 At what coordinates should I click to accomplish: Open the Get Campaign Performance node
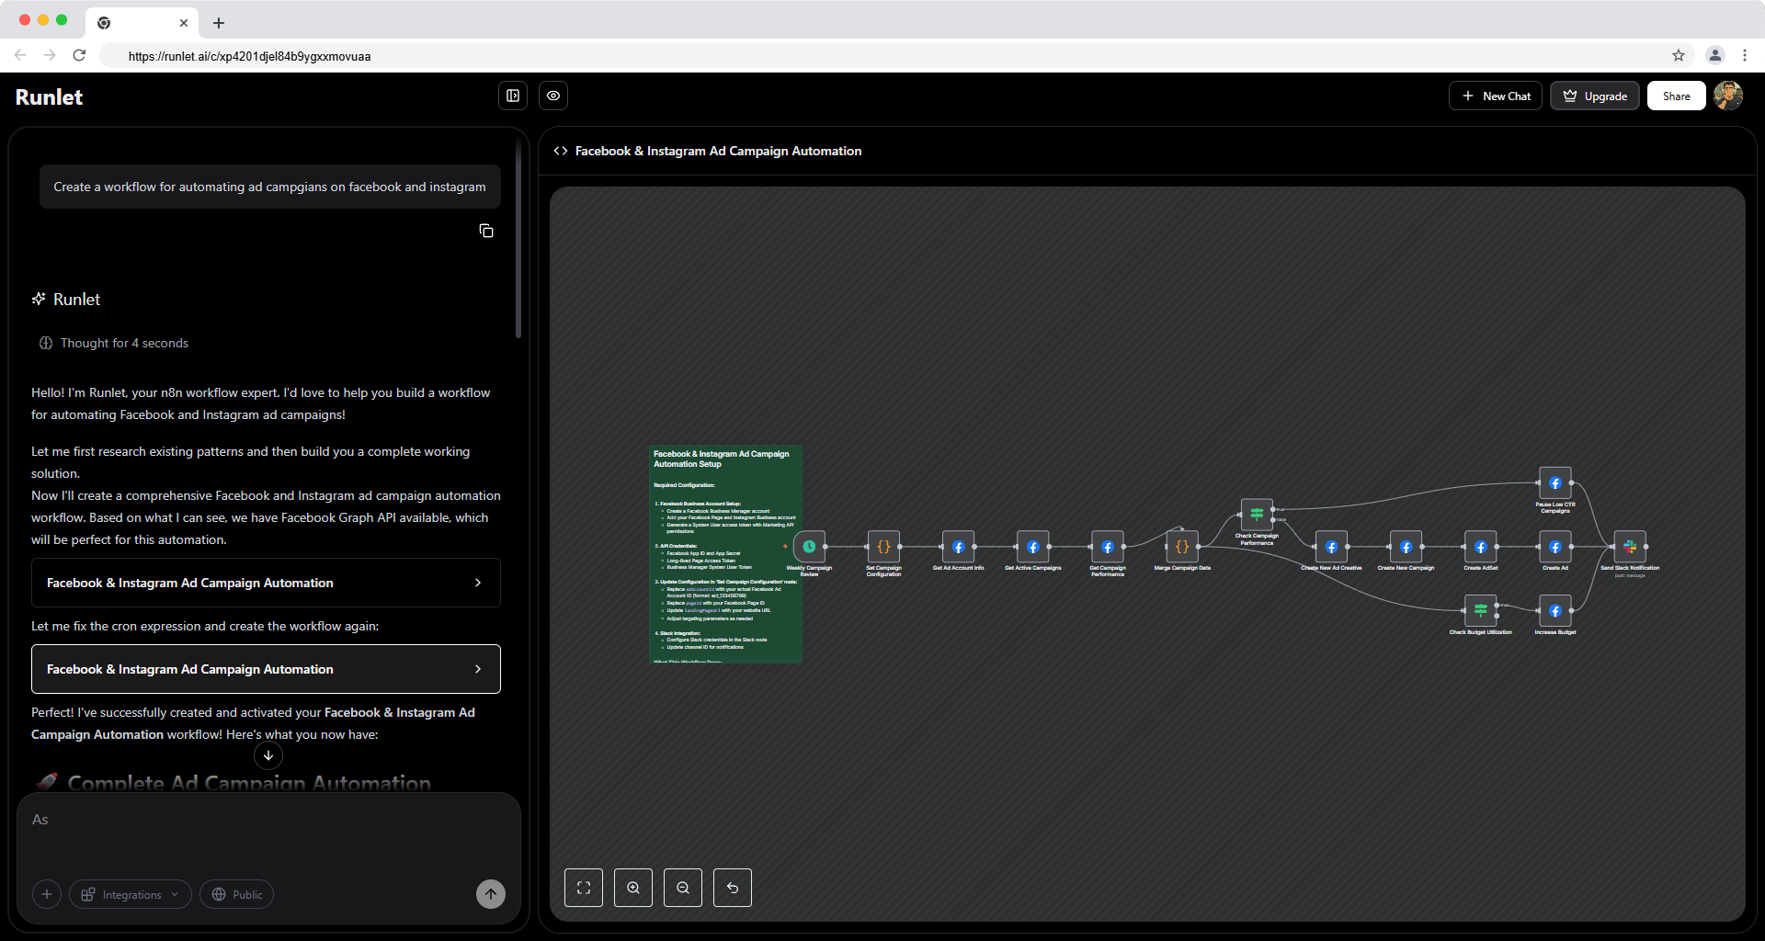click(x=1107, y=547)
